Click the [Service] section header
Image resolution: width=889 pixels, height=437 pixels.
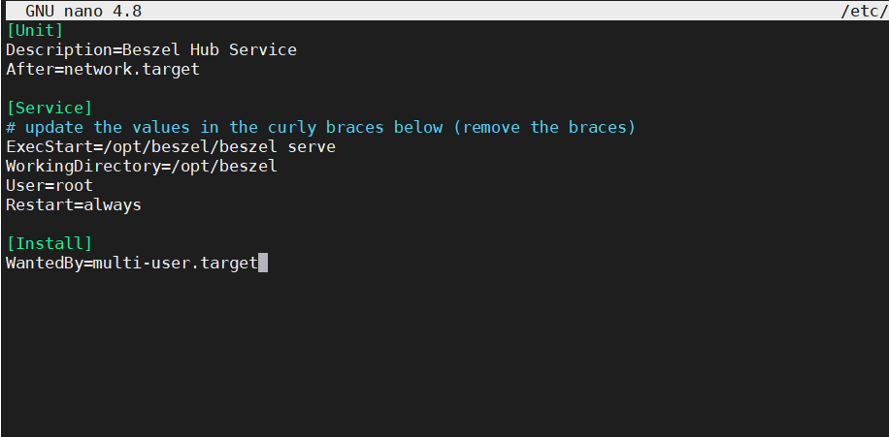coord(49,108)
